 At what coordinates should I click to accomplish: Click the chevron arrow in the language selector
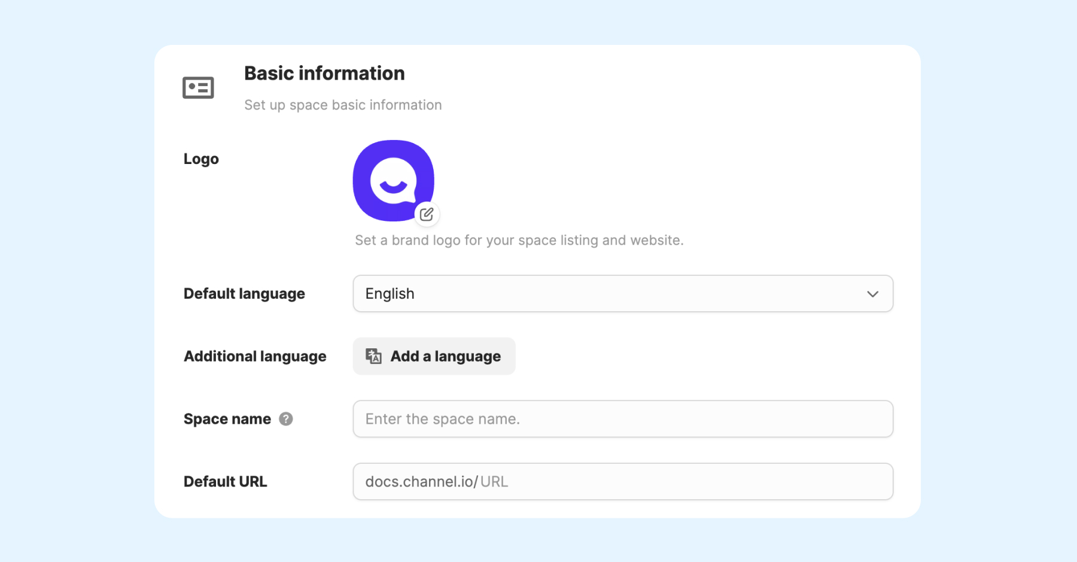(x=872, y=294)
